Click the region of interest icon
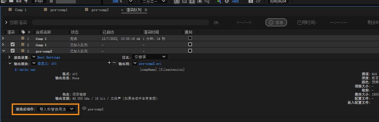Viewport: 379px width, 122px height. pyautogui.click(x=200, y=2)
